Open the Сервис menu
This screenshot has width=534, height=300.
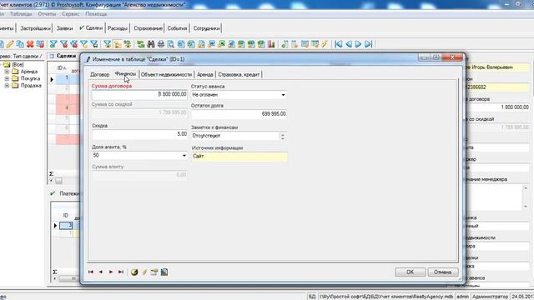[71, 14]
